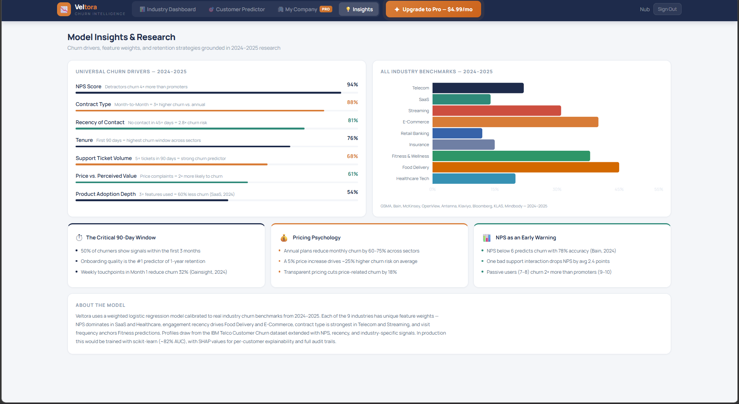Select the Industry Dashboard bar chart icon
Image resolution: width=739 pixels, height=404 pixels.
(x=142, y=9)
